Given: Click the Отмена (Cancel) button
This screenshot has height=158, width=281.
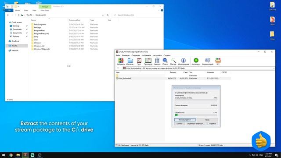Looking at the screenshot, I should click(x=180, y=124).
